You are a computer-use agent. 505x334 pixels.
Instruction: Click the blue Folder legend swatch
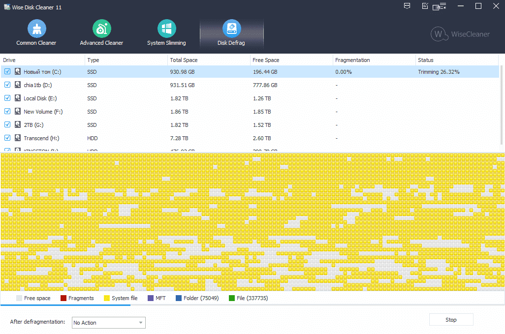pyautogui.click(x=179, y=298)
